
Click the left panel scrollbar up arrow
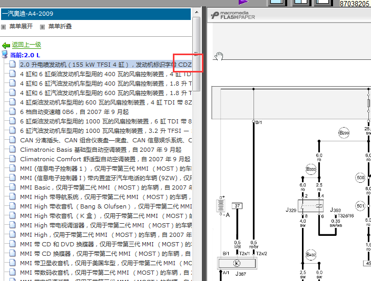coord(197,12)
